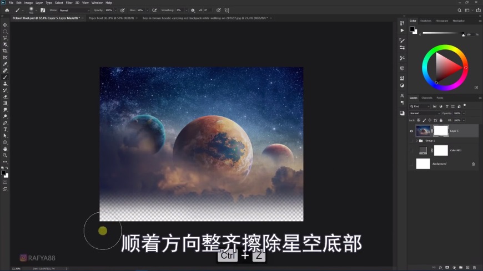This screenshot has width=483, height=271.
Task: Click the foreground color swatch in Color panel
Action: 412,29
